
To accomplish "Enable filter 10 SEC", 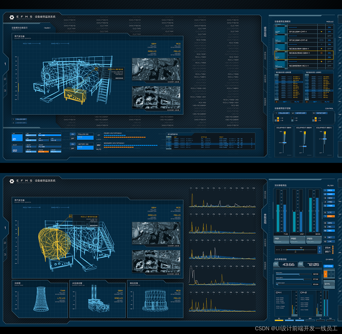I will [x=329, y=231].
